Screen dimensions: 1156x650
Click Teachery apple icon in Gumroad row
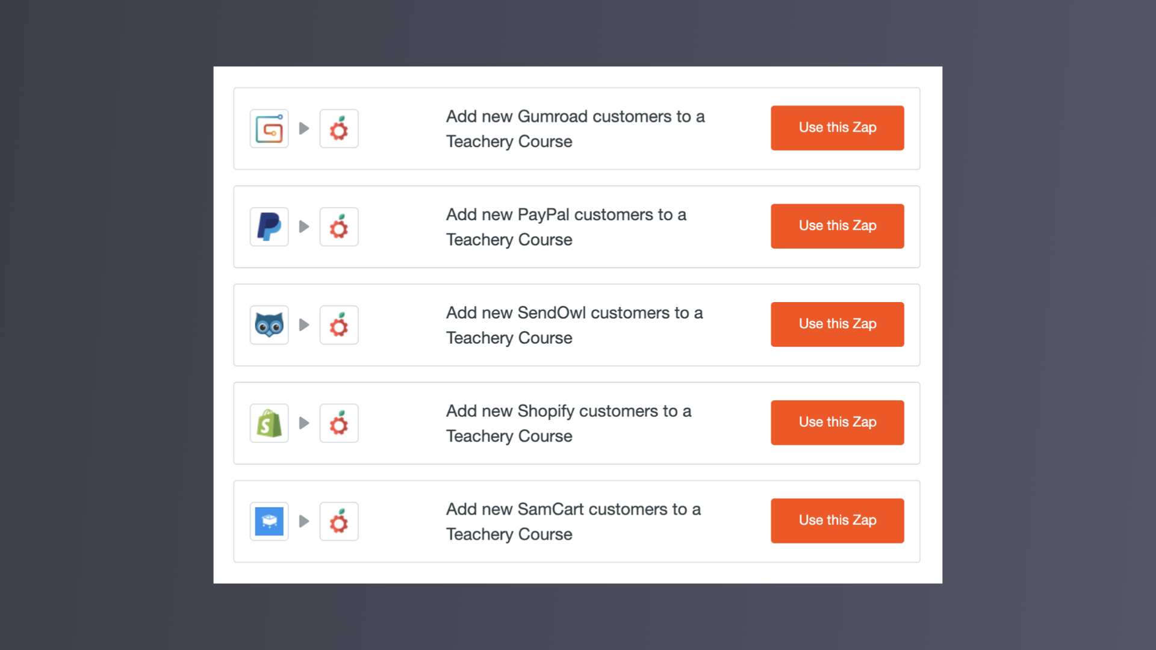click(339, 128)
